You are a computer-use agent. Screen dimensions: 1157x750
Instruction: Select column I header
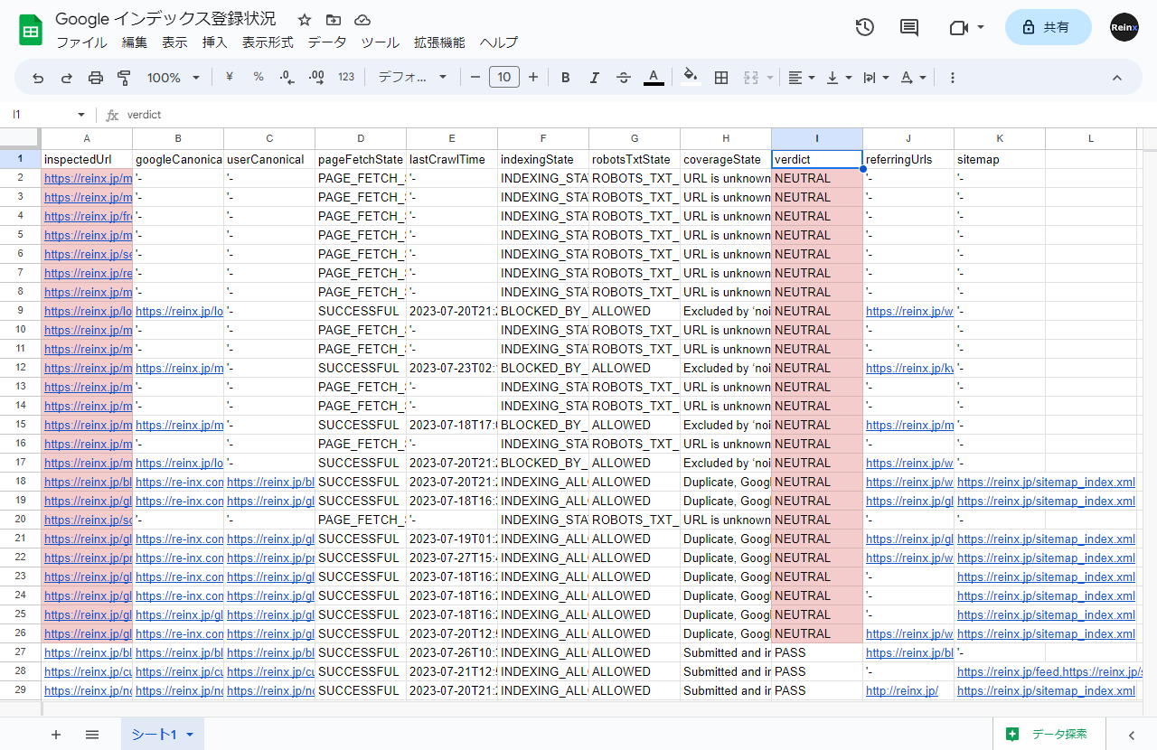tap(817, 138)
